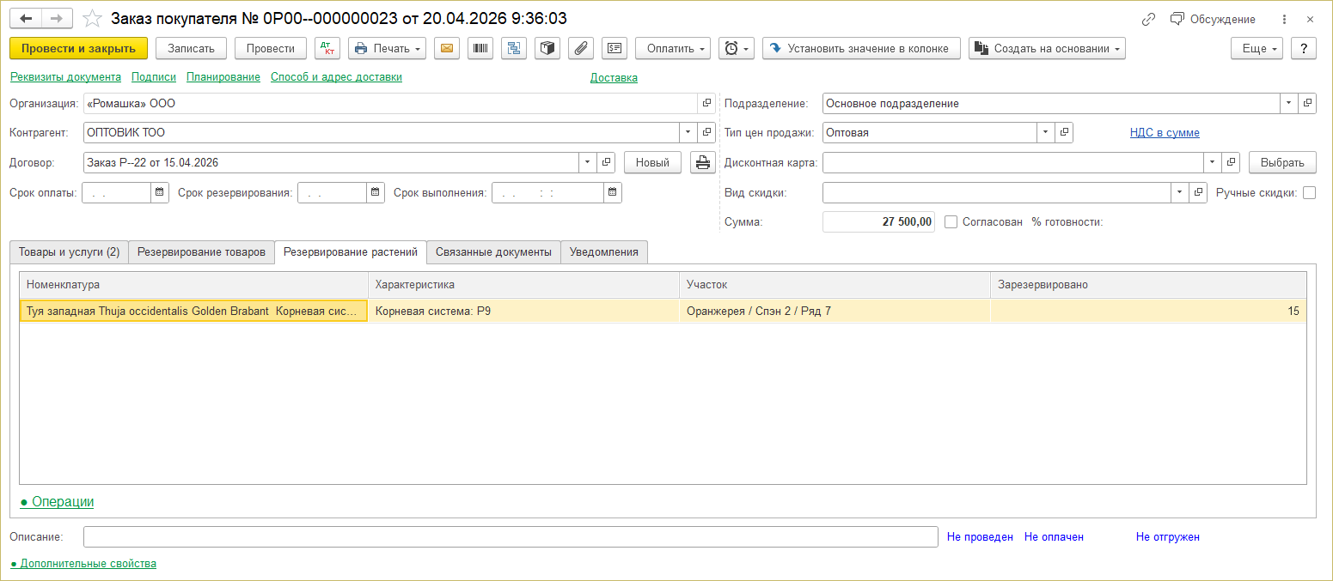Expand the Контрагент dropdown list
1333x581 pixels.
(687, 133)
